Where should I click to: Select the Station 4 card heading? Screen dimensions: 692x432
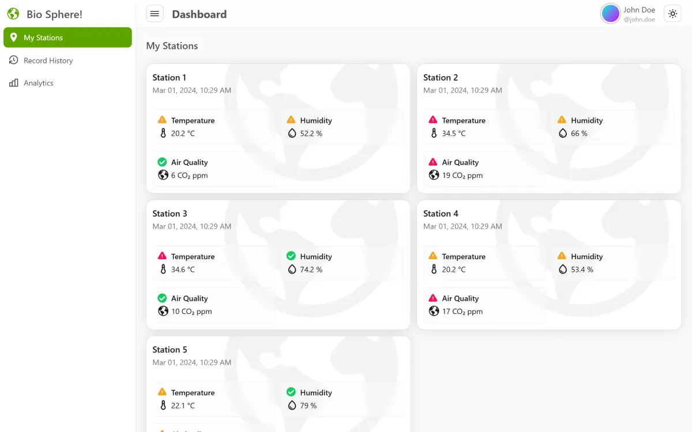pyautogui.click(x=440, y=213)
